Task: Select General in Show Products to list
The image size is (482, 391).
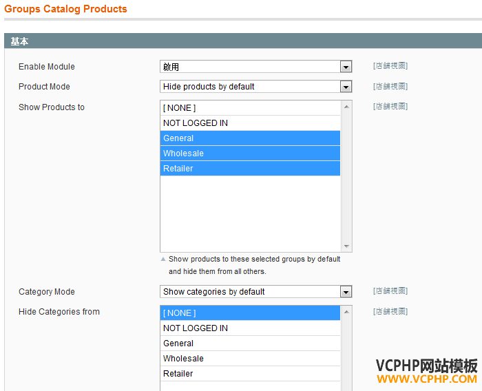Action: (250, 138)
